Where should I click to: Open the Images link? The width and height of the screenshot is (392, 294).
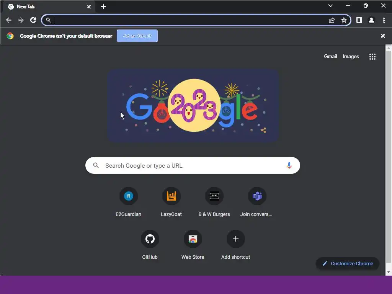pyautogui.click(x=351, y=57)
